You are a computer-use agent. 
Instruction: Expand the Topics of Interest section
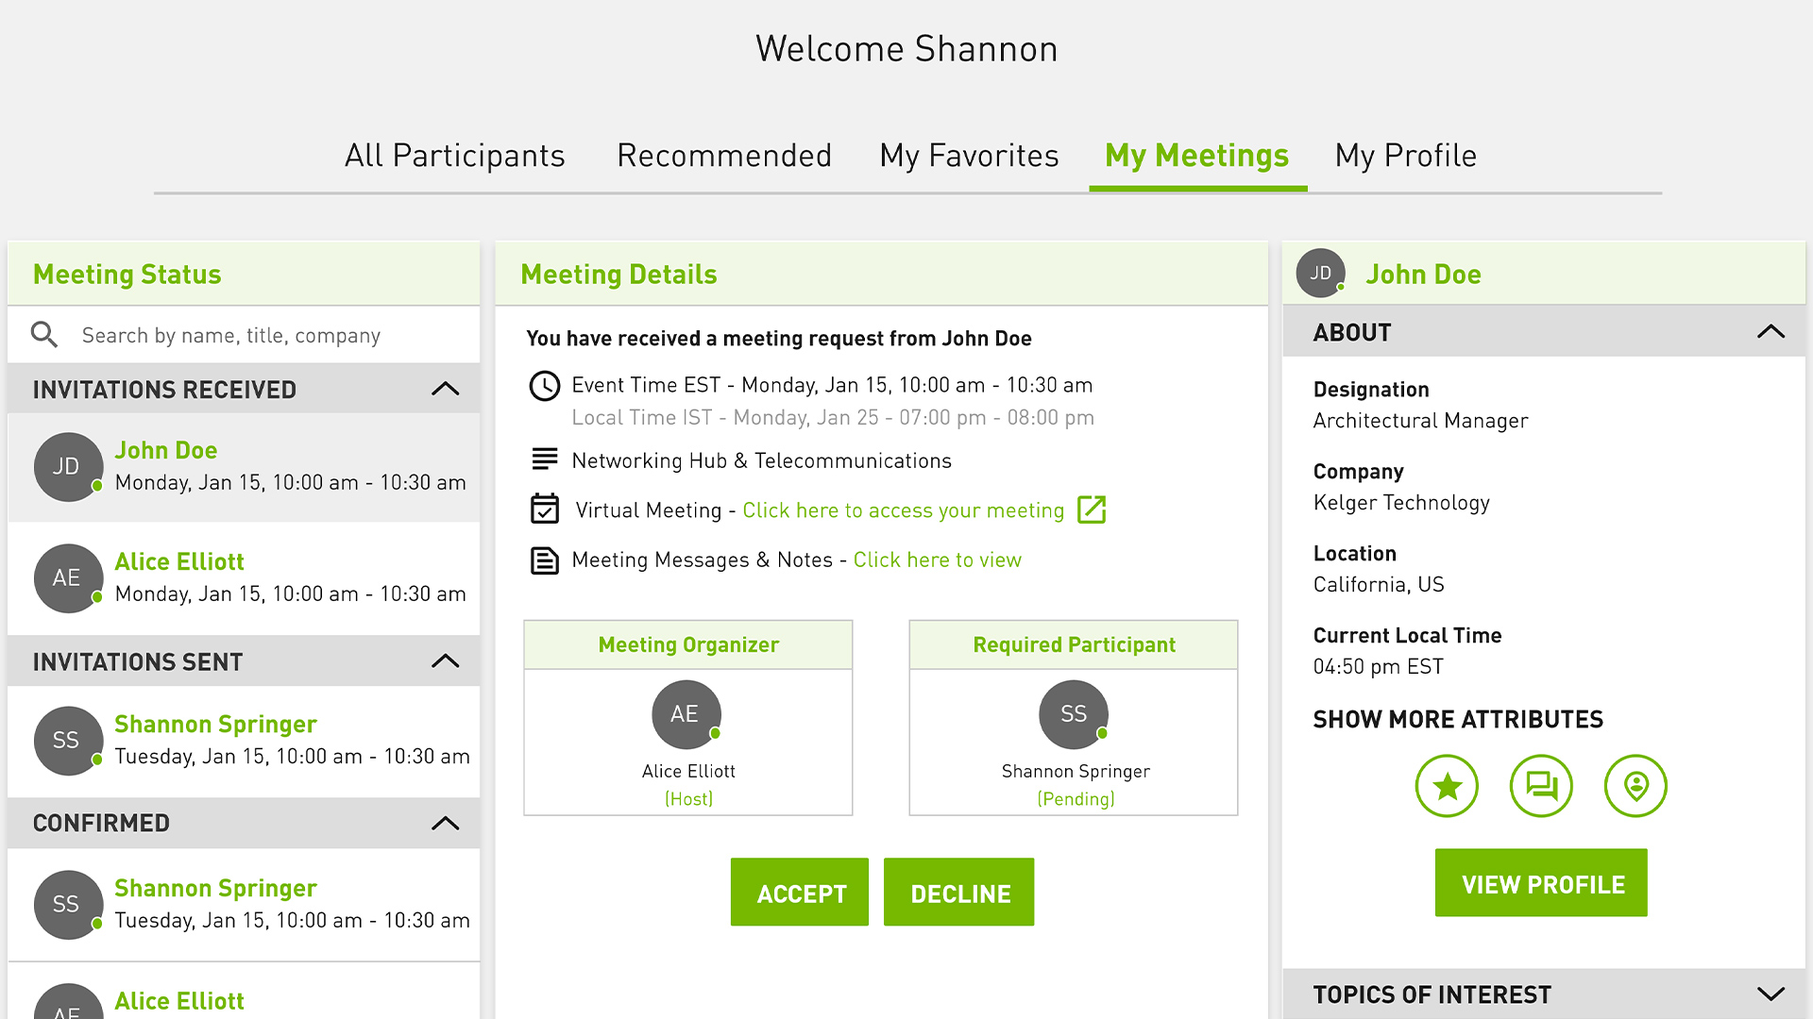1771,993
